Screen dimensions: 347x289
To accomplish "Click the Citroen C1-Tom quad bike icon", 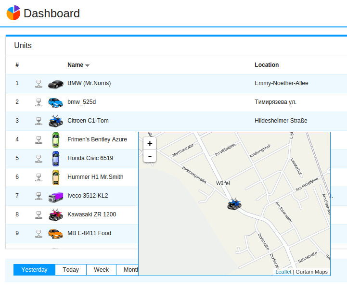I will (x=56, y=121).
